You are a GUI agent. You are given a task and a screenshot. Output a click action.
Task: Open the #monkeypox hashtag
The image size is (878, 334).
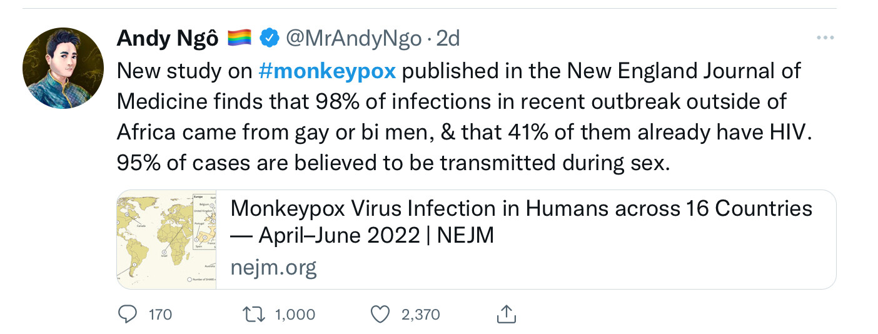[x=327, y=71]
